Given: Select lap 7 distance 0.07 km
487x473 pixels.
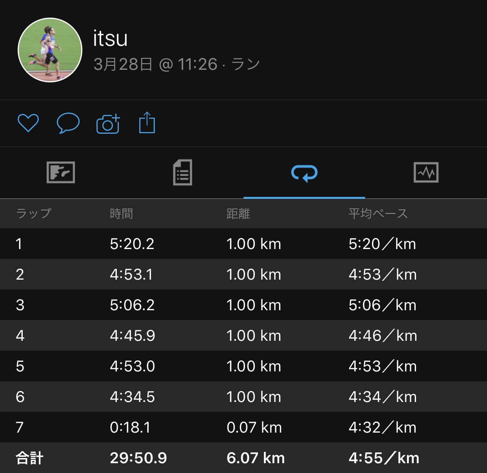Looking at the screenshot, I should coord(254,428).
